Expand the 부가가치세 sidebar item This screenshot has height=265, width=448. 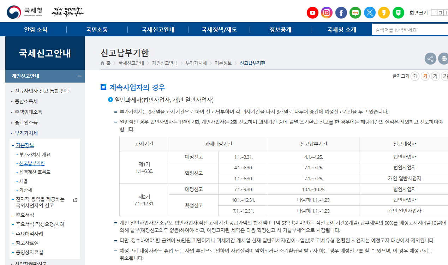(x=26, y=133)
